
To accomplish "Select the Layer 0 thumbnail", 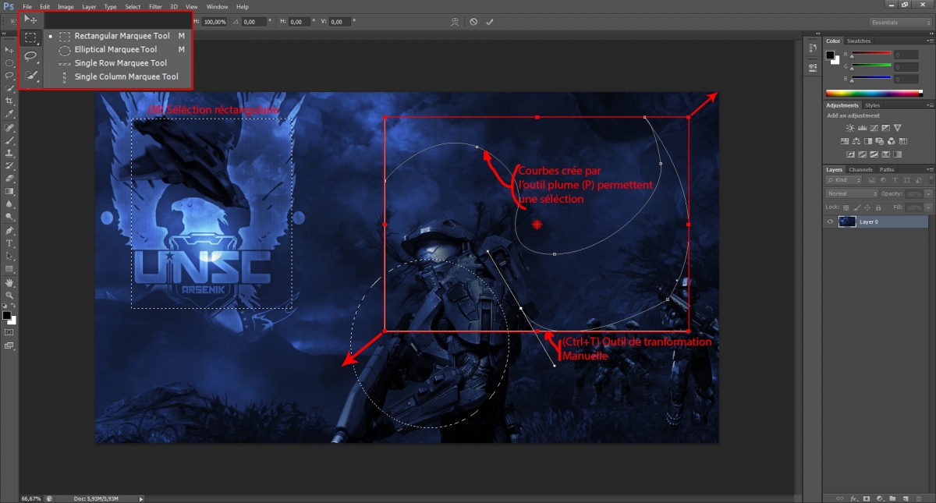I will (846, 222).
